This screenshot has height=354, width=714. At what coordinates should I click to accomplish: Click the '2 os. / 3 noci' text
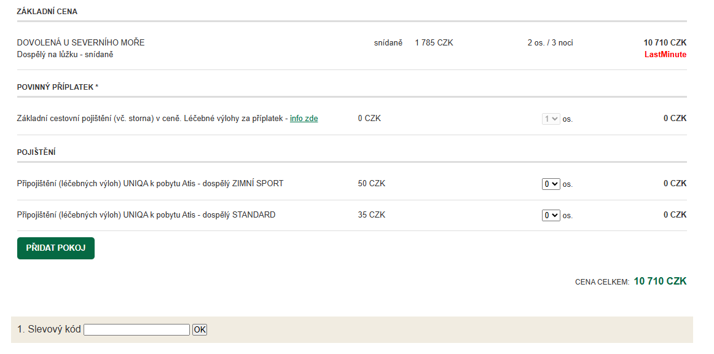coord(550,43)
